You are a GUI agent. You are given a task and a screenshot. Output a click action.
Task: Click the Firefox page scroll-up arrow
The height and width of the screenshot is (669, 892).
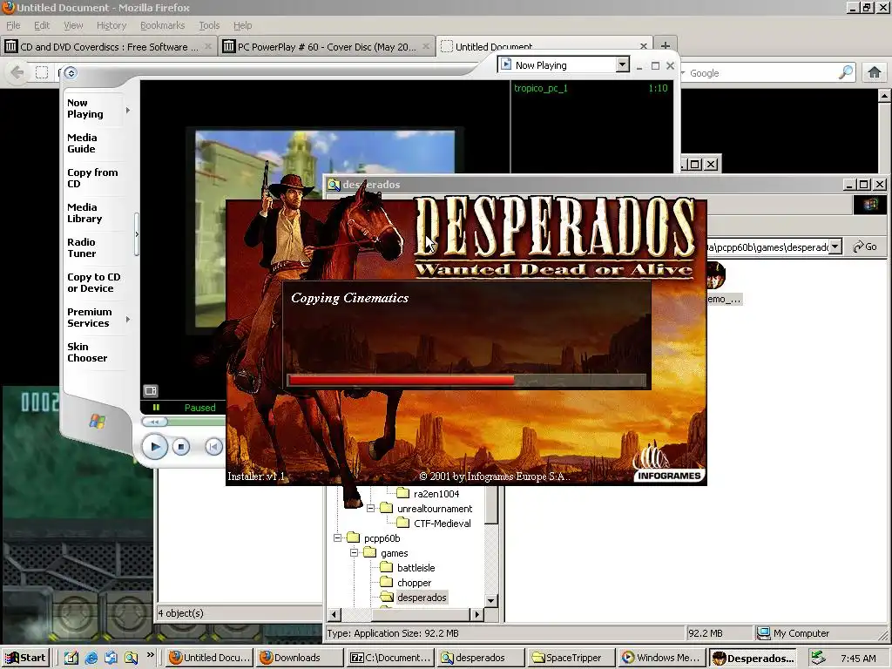pyautogui.click(x=885, y=96)
